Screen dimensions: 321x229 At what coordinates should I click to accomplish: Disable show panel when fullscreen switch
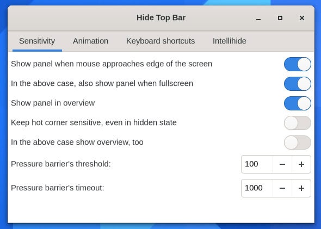(298, 84)
